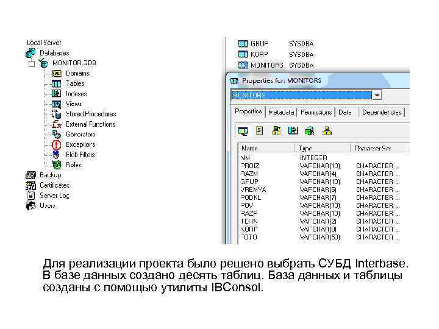Click the Blob Filters node icon
This screenshot has width=439, height=329.
coord(56,155)
